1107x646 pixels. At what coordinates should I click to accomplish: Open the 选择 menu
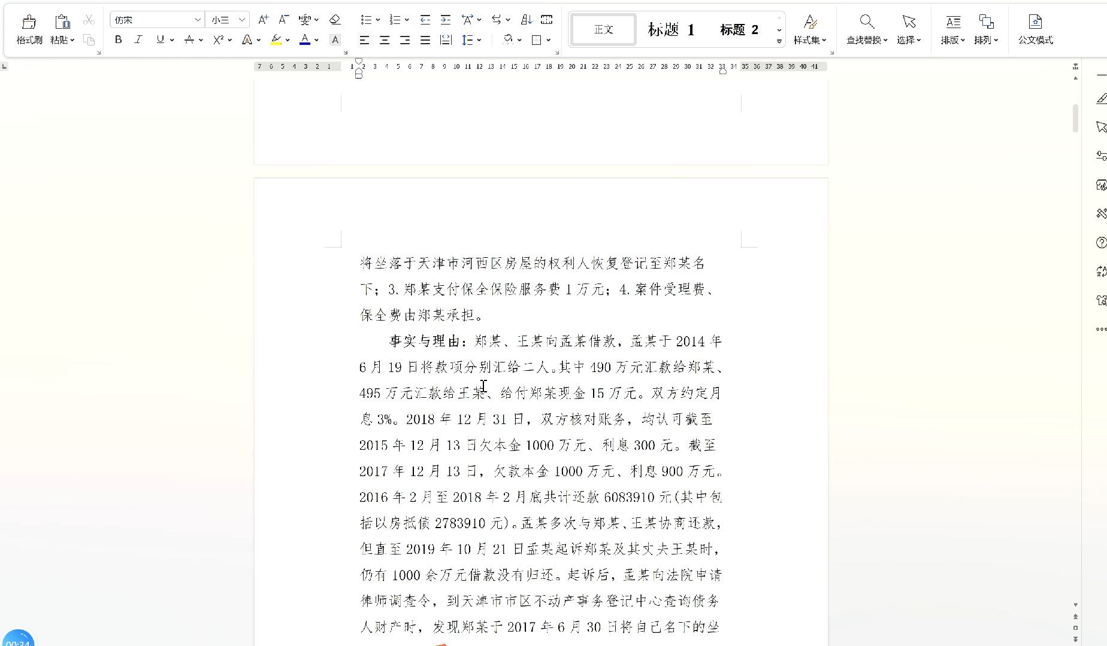[x=909, y=40]
